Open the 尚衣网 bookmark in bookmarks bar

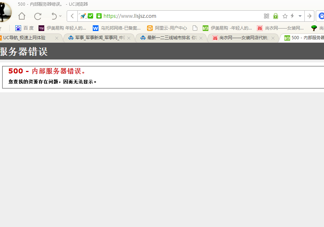click(280, 28)
